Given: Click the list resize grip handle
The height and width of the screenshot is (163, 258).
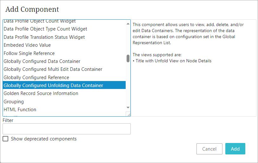Looking at the screenshot, I should coord(128,114).
